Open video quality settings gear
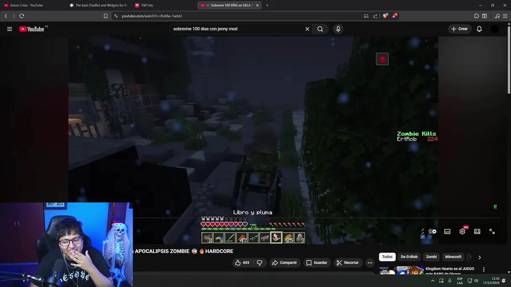Screen dimensions: 511x287 462,232
